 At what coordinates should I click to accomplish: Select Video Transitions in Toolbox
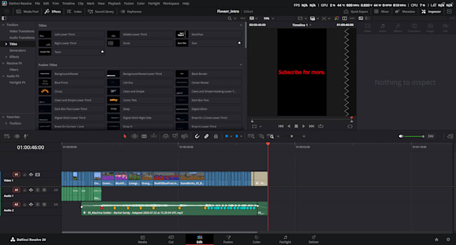(22, 31)
